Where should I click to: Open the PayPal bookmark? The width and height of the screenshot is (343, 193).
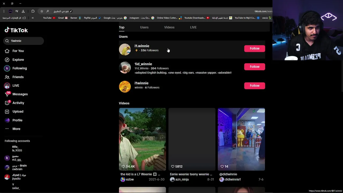[x=92, y=18]
